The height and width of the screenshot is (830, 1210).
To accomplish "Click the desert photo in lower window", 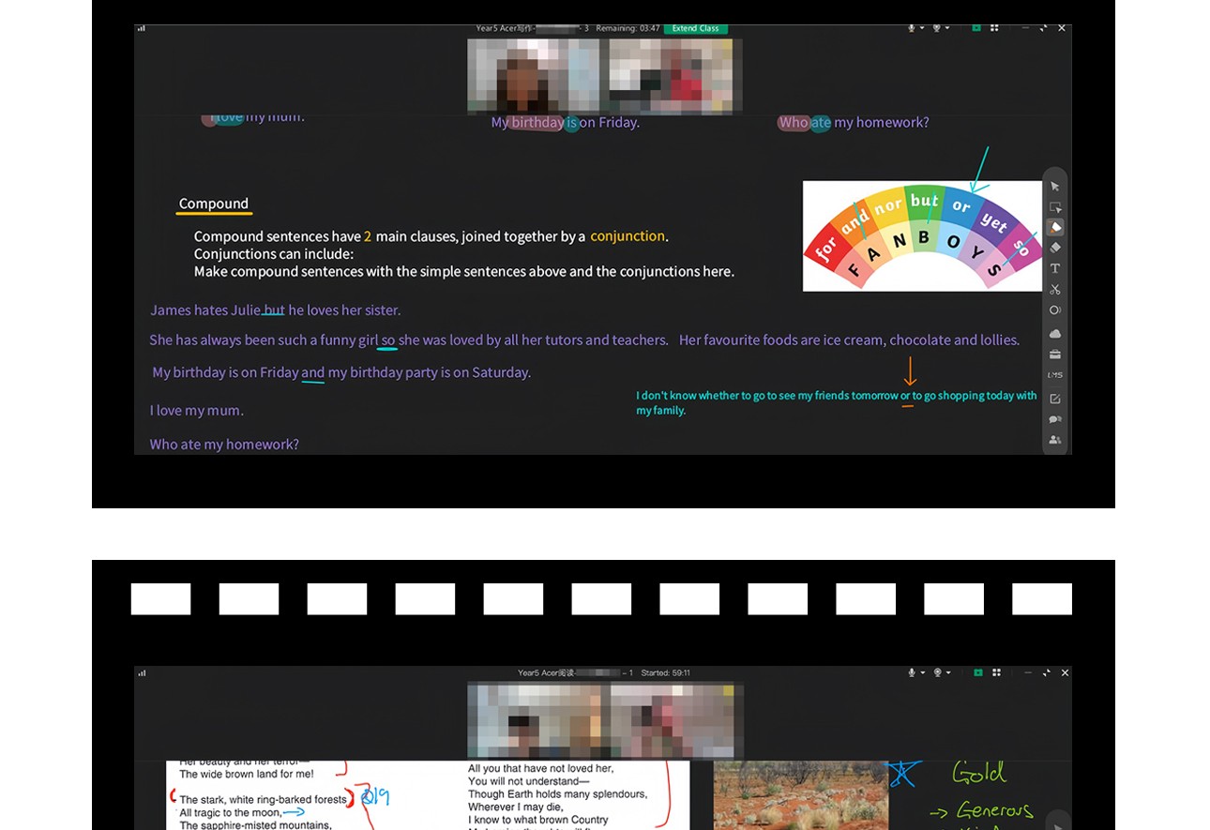I will pyautogui.click(x=800, y=795).
